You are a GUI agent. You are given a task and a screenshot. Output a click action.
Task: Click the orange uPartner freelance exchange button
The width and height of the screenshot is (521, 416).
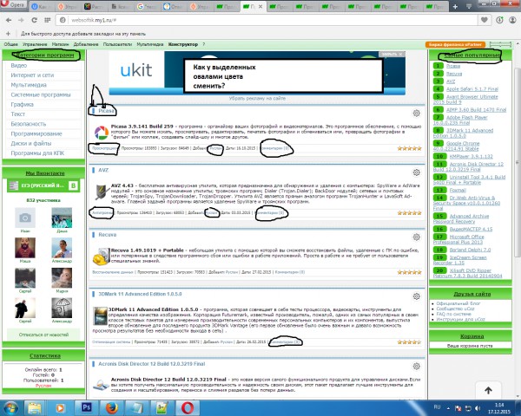tap(455, 44)
